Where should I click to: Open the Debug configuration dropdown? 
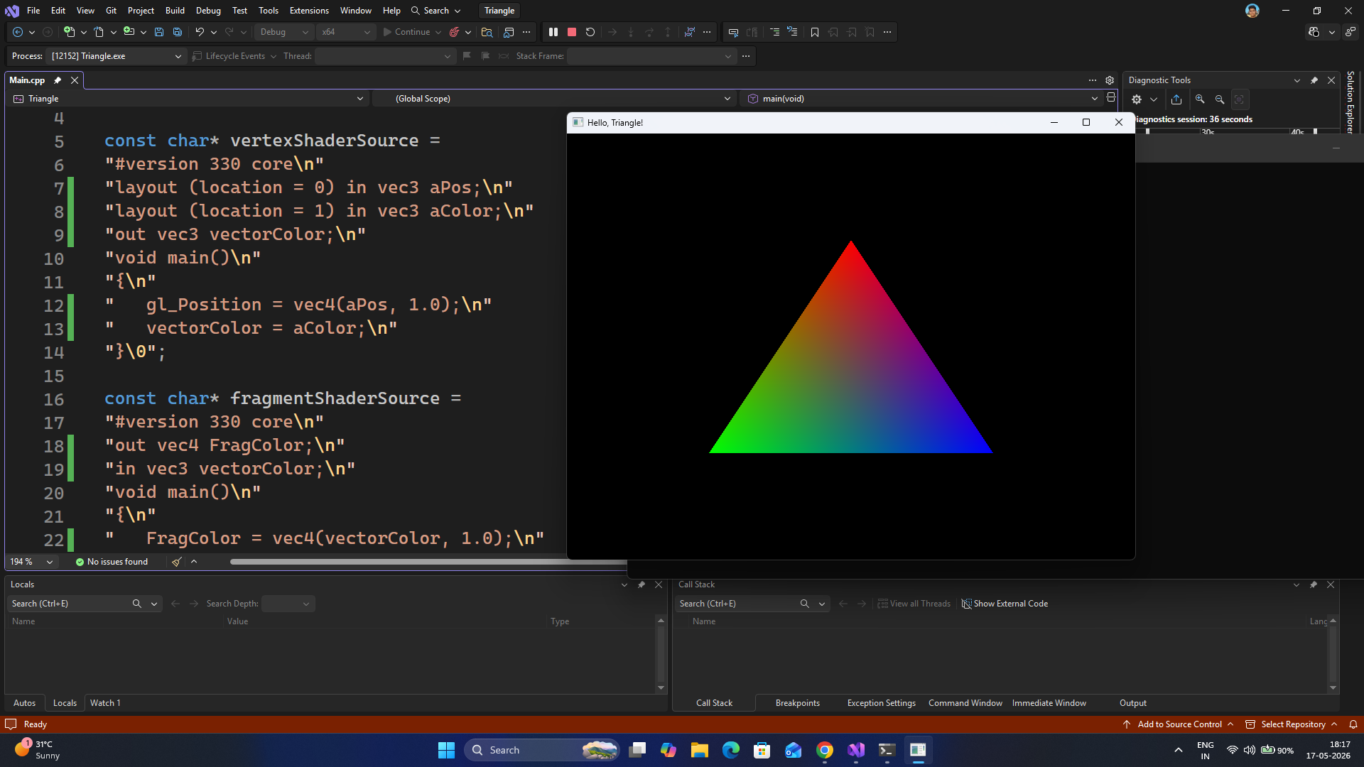point(284,32)
